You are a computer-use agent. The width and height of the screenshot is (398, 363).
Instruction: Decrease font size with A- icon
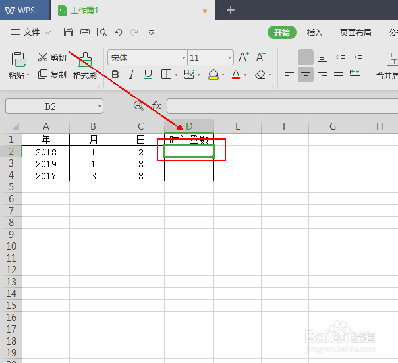coord(260,57)
